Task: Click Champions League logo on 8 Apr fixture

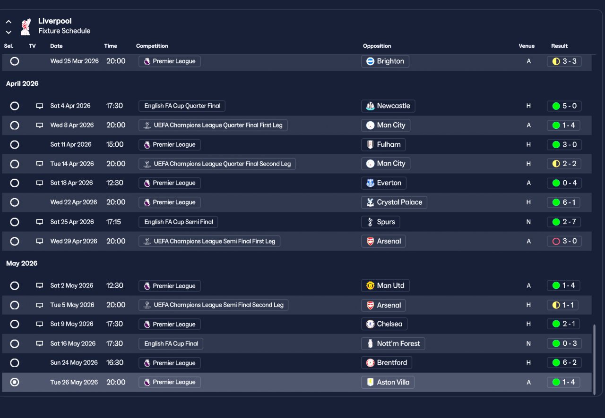Action: tap(147, 125)
